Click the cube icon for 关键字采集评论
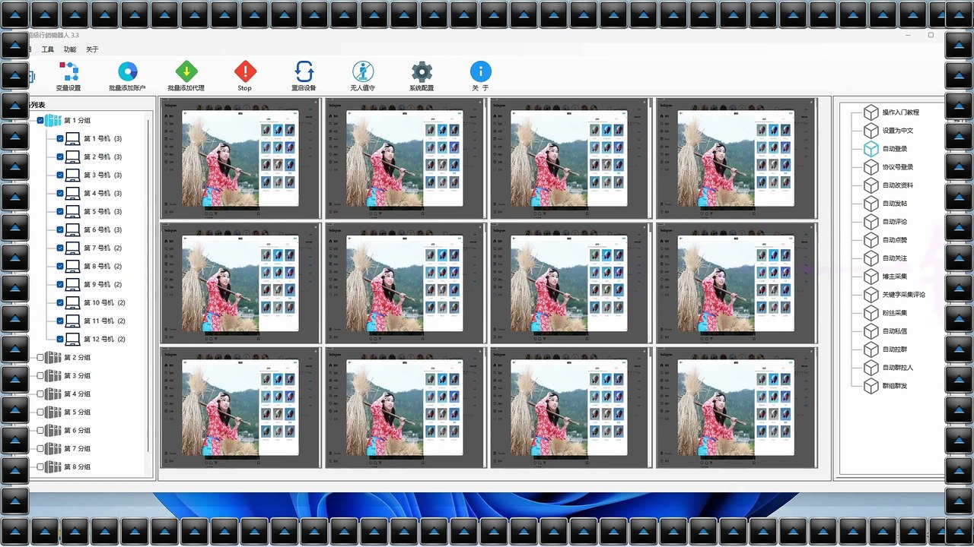Image resolution: width=974 pixels, height=547 pixels. click(871, 295)
